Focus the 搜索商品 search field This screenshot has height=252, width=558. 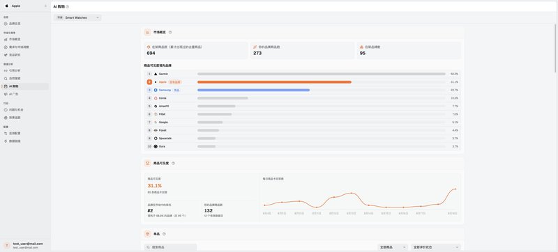(x=170, y=247)
